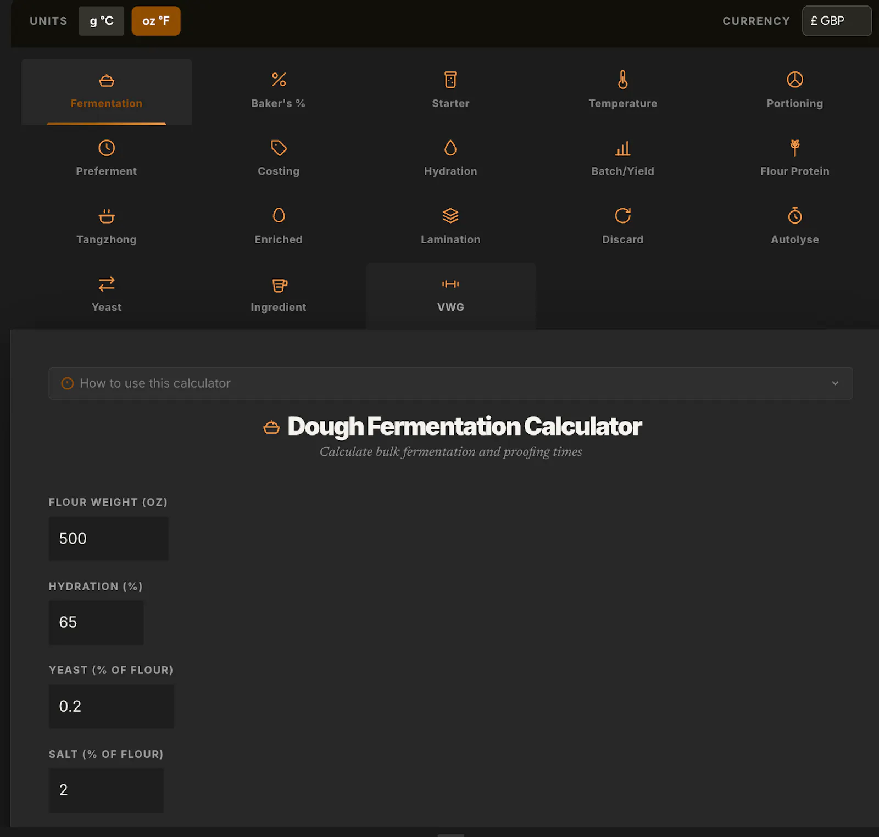Click the Preferment clock icon

point(107,148)
